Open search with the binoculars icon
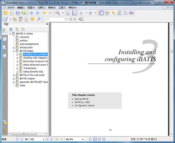 119,13
